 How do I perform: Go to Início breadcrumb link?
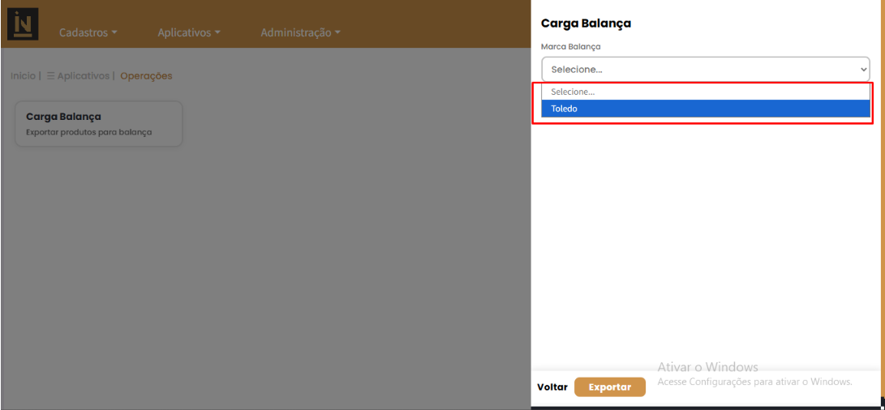(x=23, y=76)
